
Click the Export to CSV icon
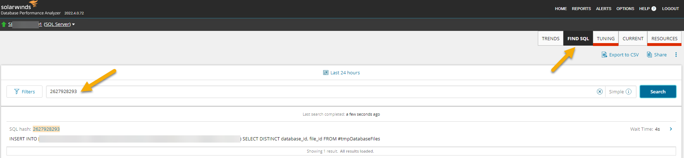[x=604, y=55]
